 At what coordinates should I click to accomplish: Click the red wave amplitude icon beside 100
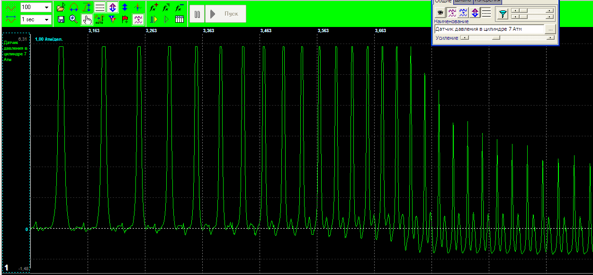[x=11, y=8]
